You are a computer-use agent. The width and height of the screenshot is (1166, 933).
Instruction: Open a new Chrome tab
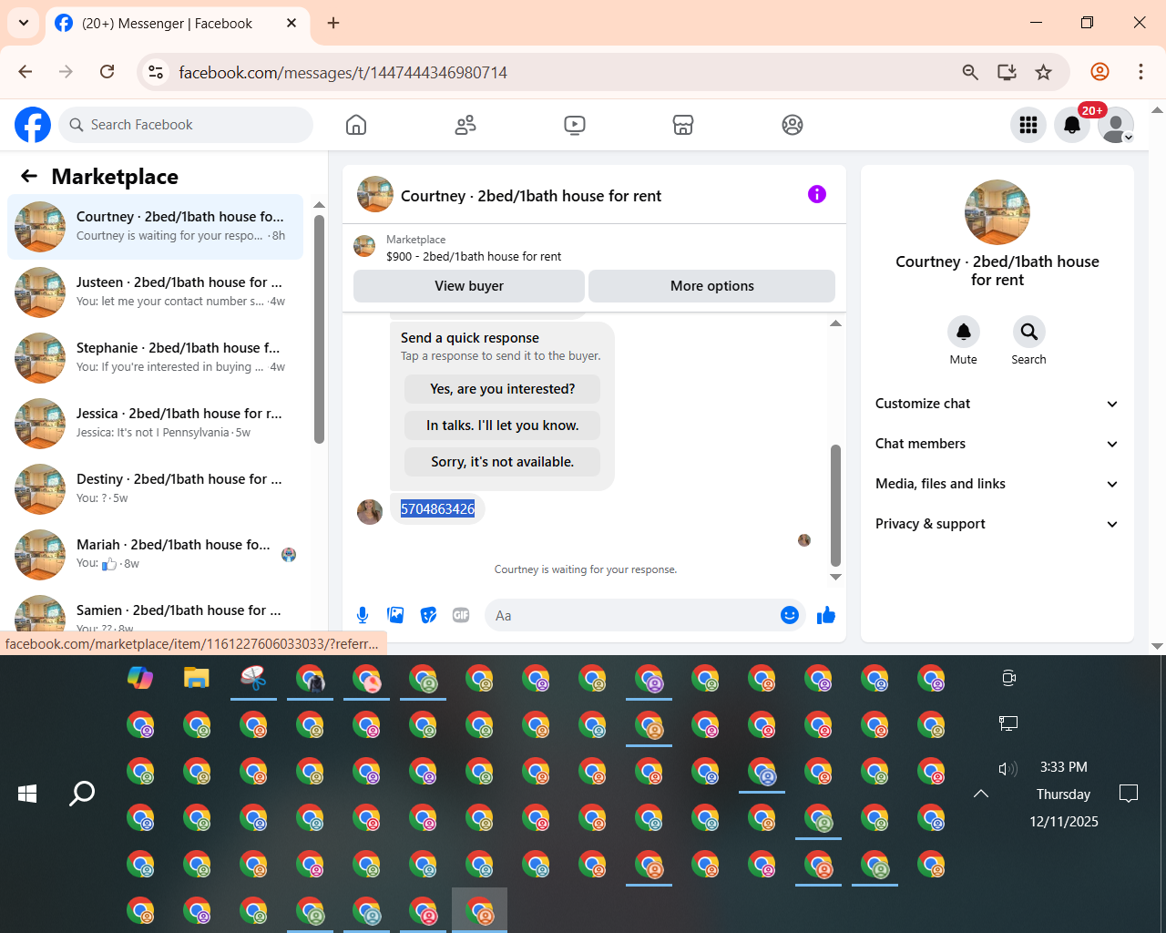[333, 23]
